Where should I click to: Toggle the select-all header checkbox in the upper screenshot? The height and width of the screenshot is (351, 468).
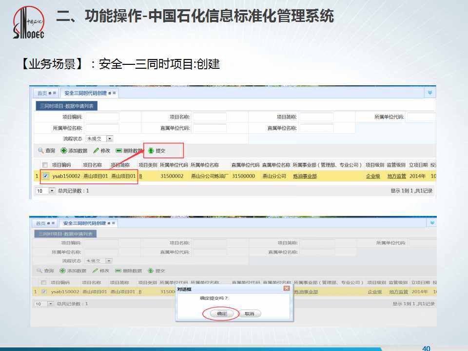pyautogui.click(x=45, y=165)
